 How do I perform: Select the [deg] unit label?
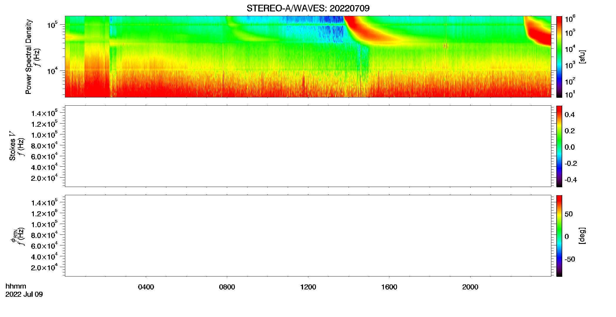(582, 236)
